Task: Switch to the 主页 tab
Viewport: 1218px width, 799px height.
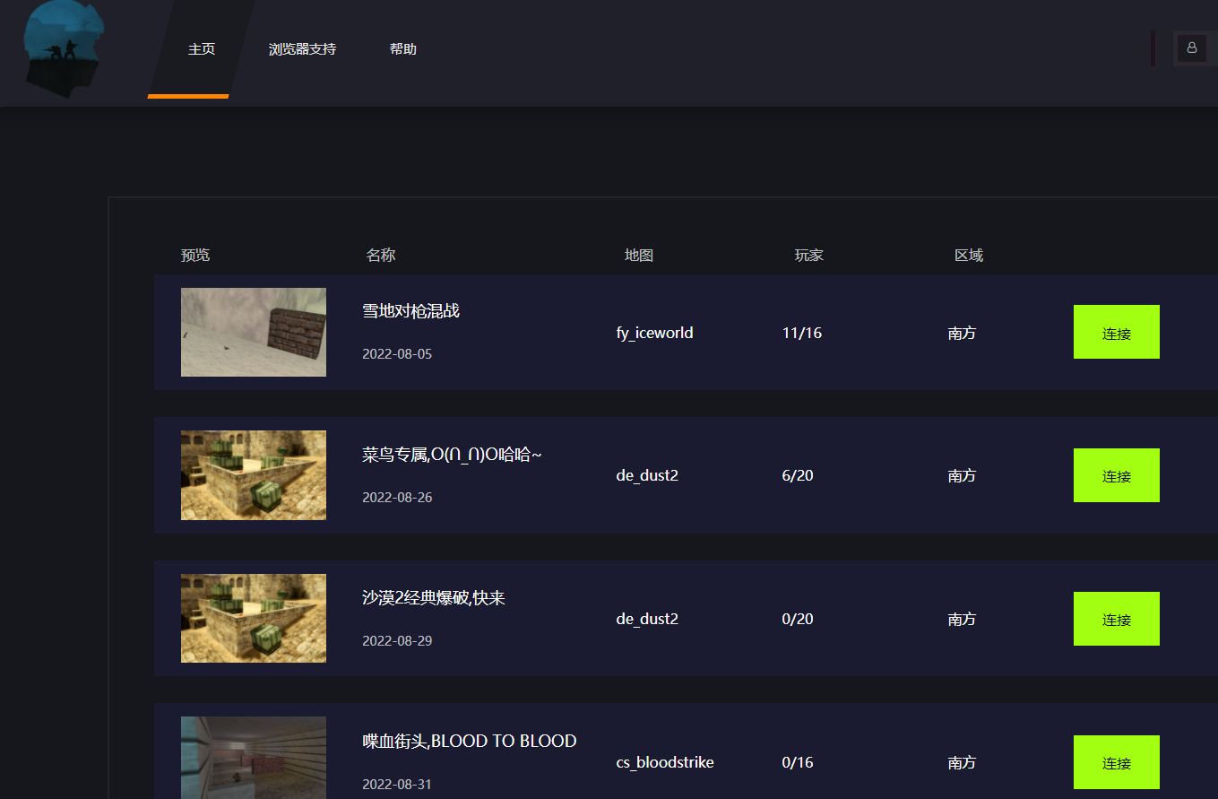Action: click(x=202, y=49)
